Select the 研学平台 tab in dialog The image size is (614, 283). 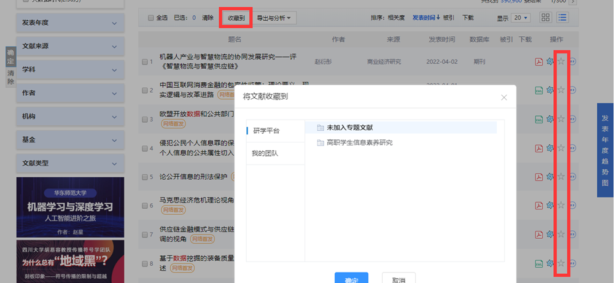coord(276,131)
